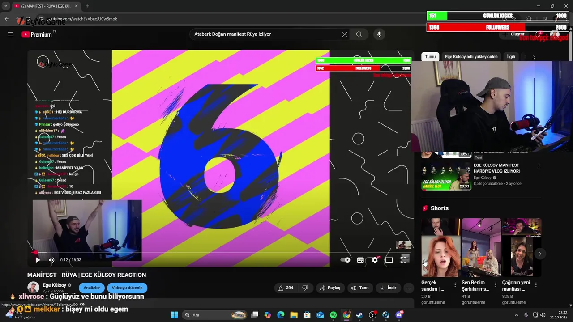Image resolution: width=573 pixels, height=322 pixels.
Task: Select the Tümü chip
Action: tap(430, 57)
